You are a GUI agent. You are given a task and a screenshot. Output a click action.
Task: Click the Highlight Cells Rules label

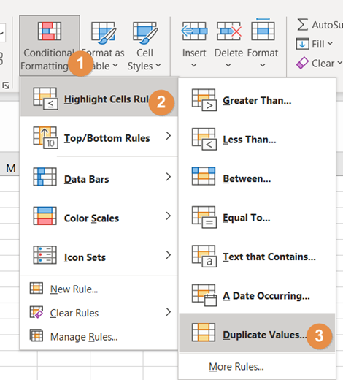pyautogui.click(x=107, y=99)
